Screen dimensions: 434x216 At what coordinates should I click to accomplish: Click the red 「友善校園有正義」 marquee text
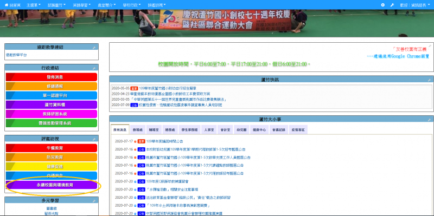point(410,49)
